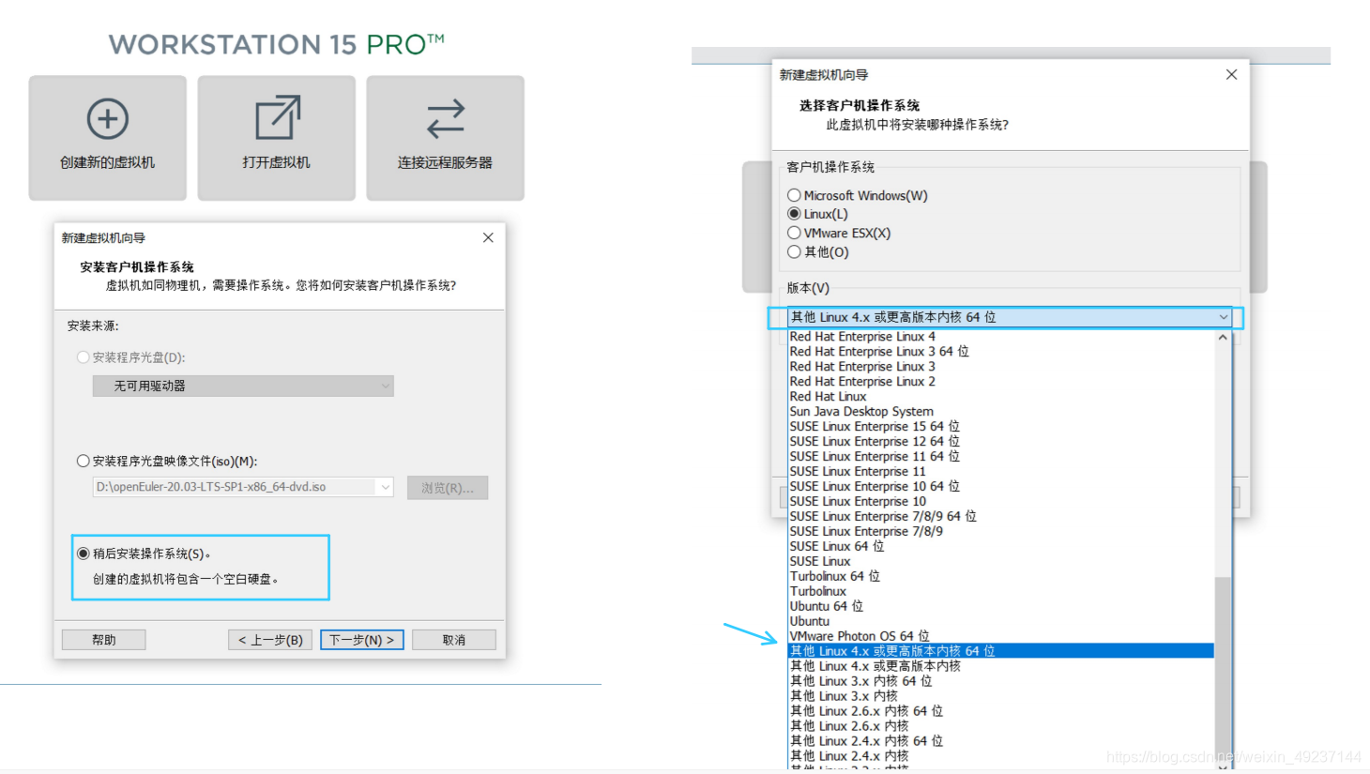Select SUSE Linux Enterprise 12 64 位
Image resolution: width=1370 pixels, height=774 pixels.
tap(1001, 442)
